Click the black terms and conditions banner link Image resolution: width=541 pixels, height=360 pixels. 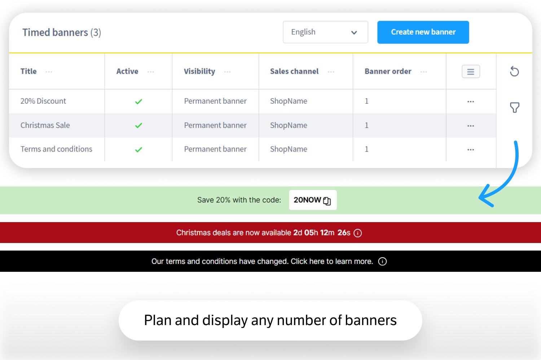click(x=262, y=261)
